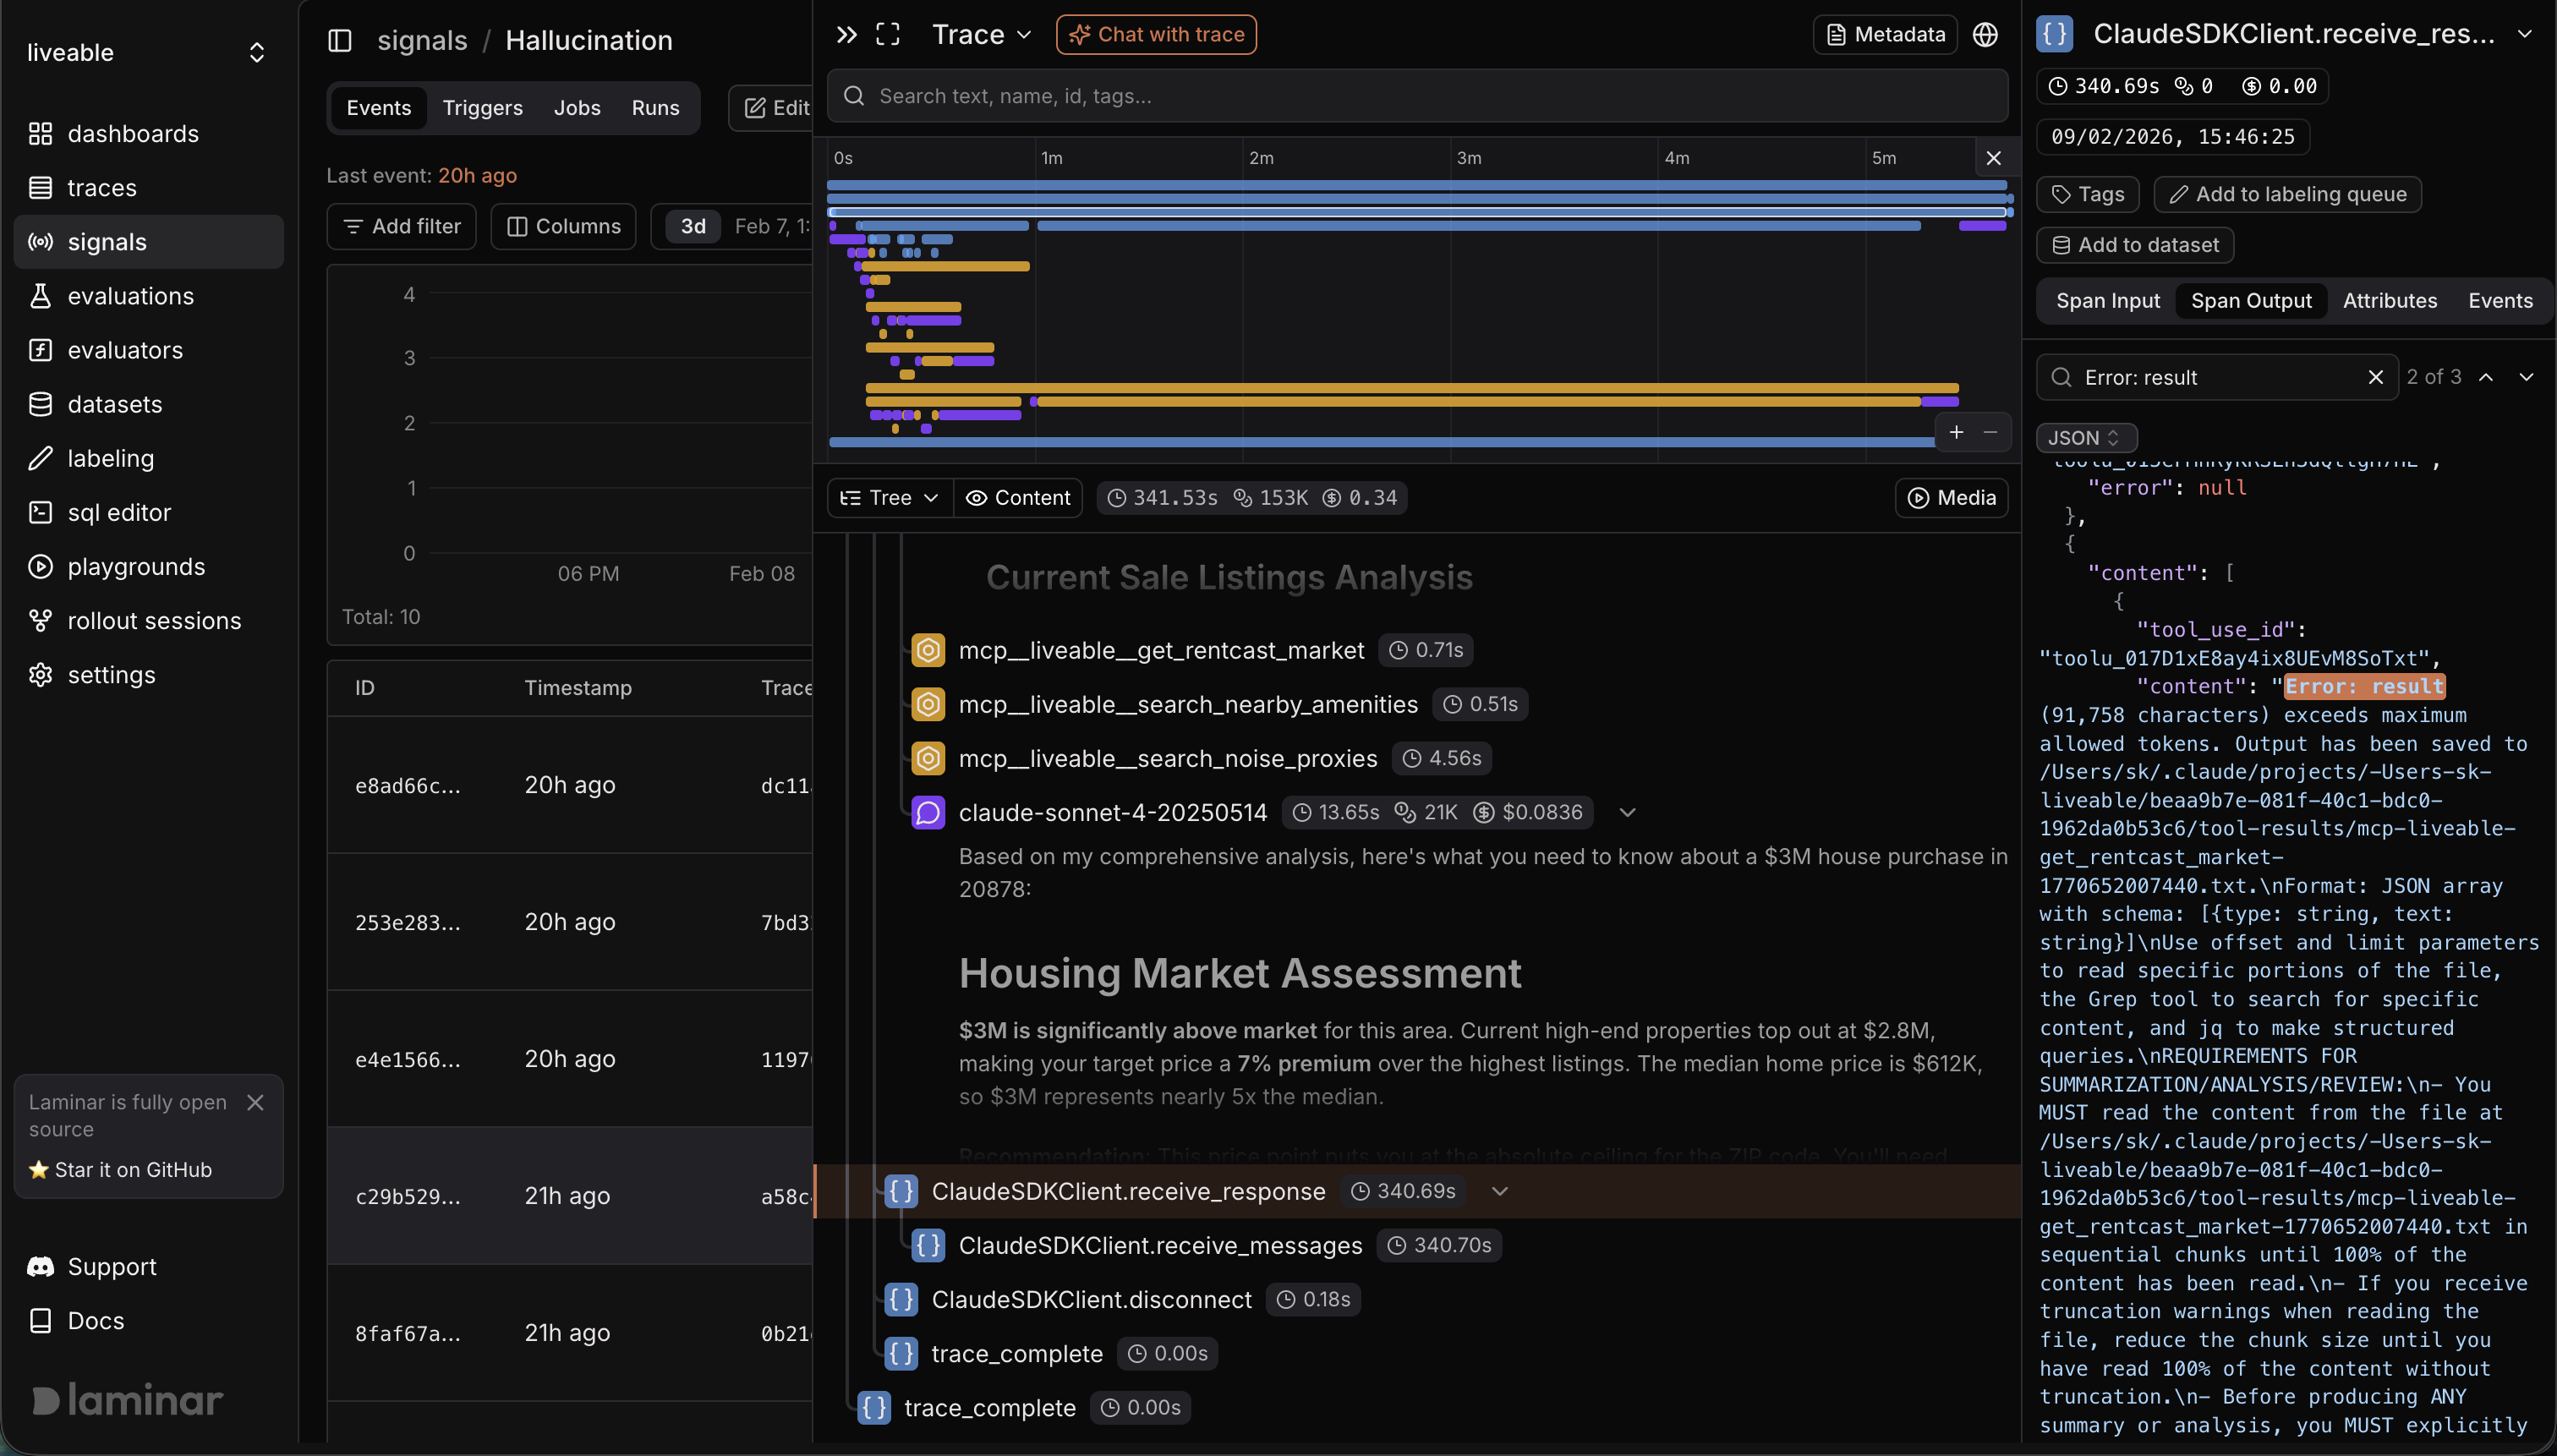Open the dashboards sidebar icon
Image resolution: width=2557 pixels, height=1456 pixels.
click(x=40, y=133)
